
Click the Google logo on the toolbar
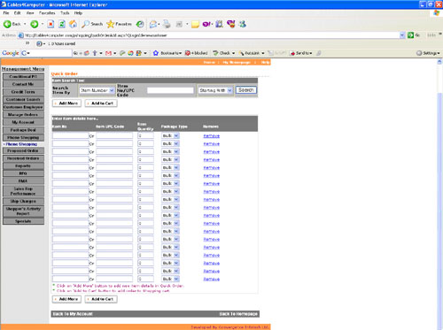click(11, 53)
